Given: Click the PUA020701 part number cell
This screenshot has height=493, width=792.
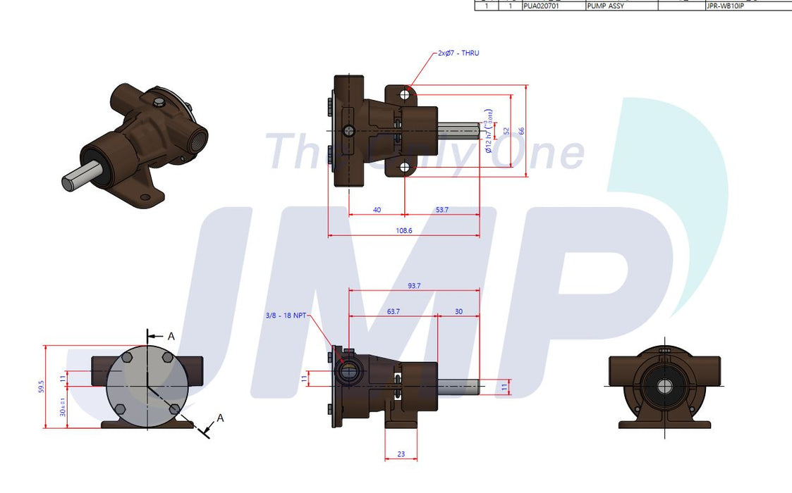Looking at the screenshot, I should (x=553, y=6).
